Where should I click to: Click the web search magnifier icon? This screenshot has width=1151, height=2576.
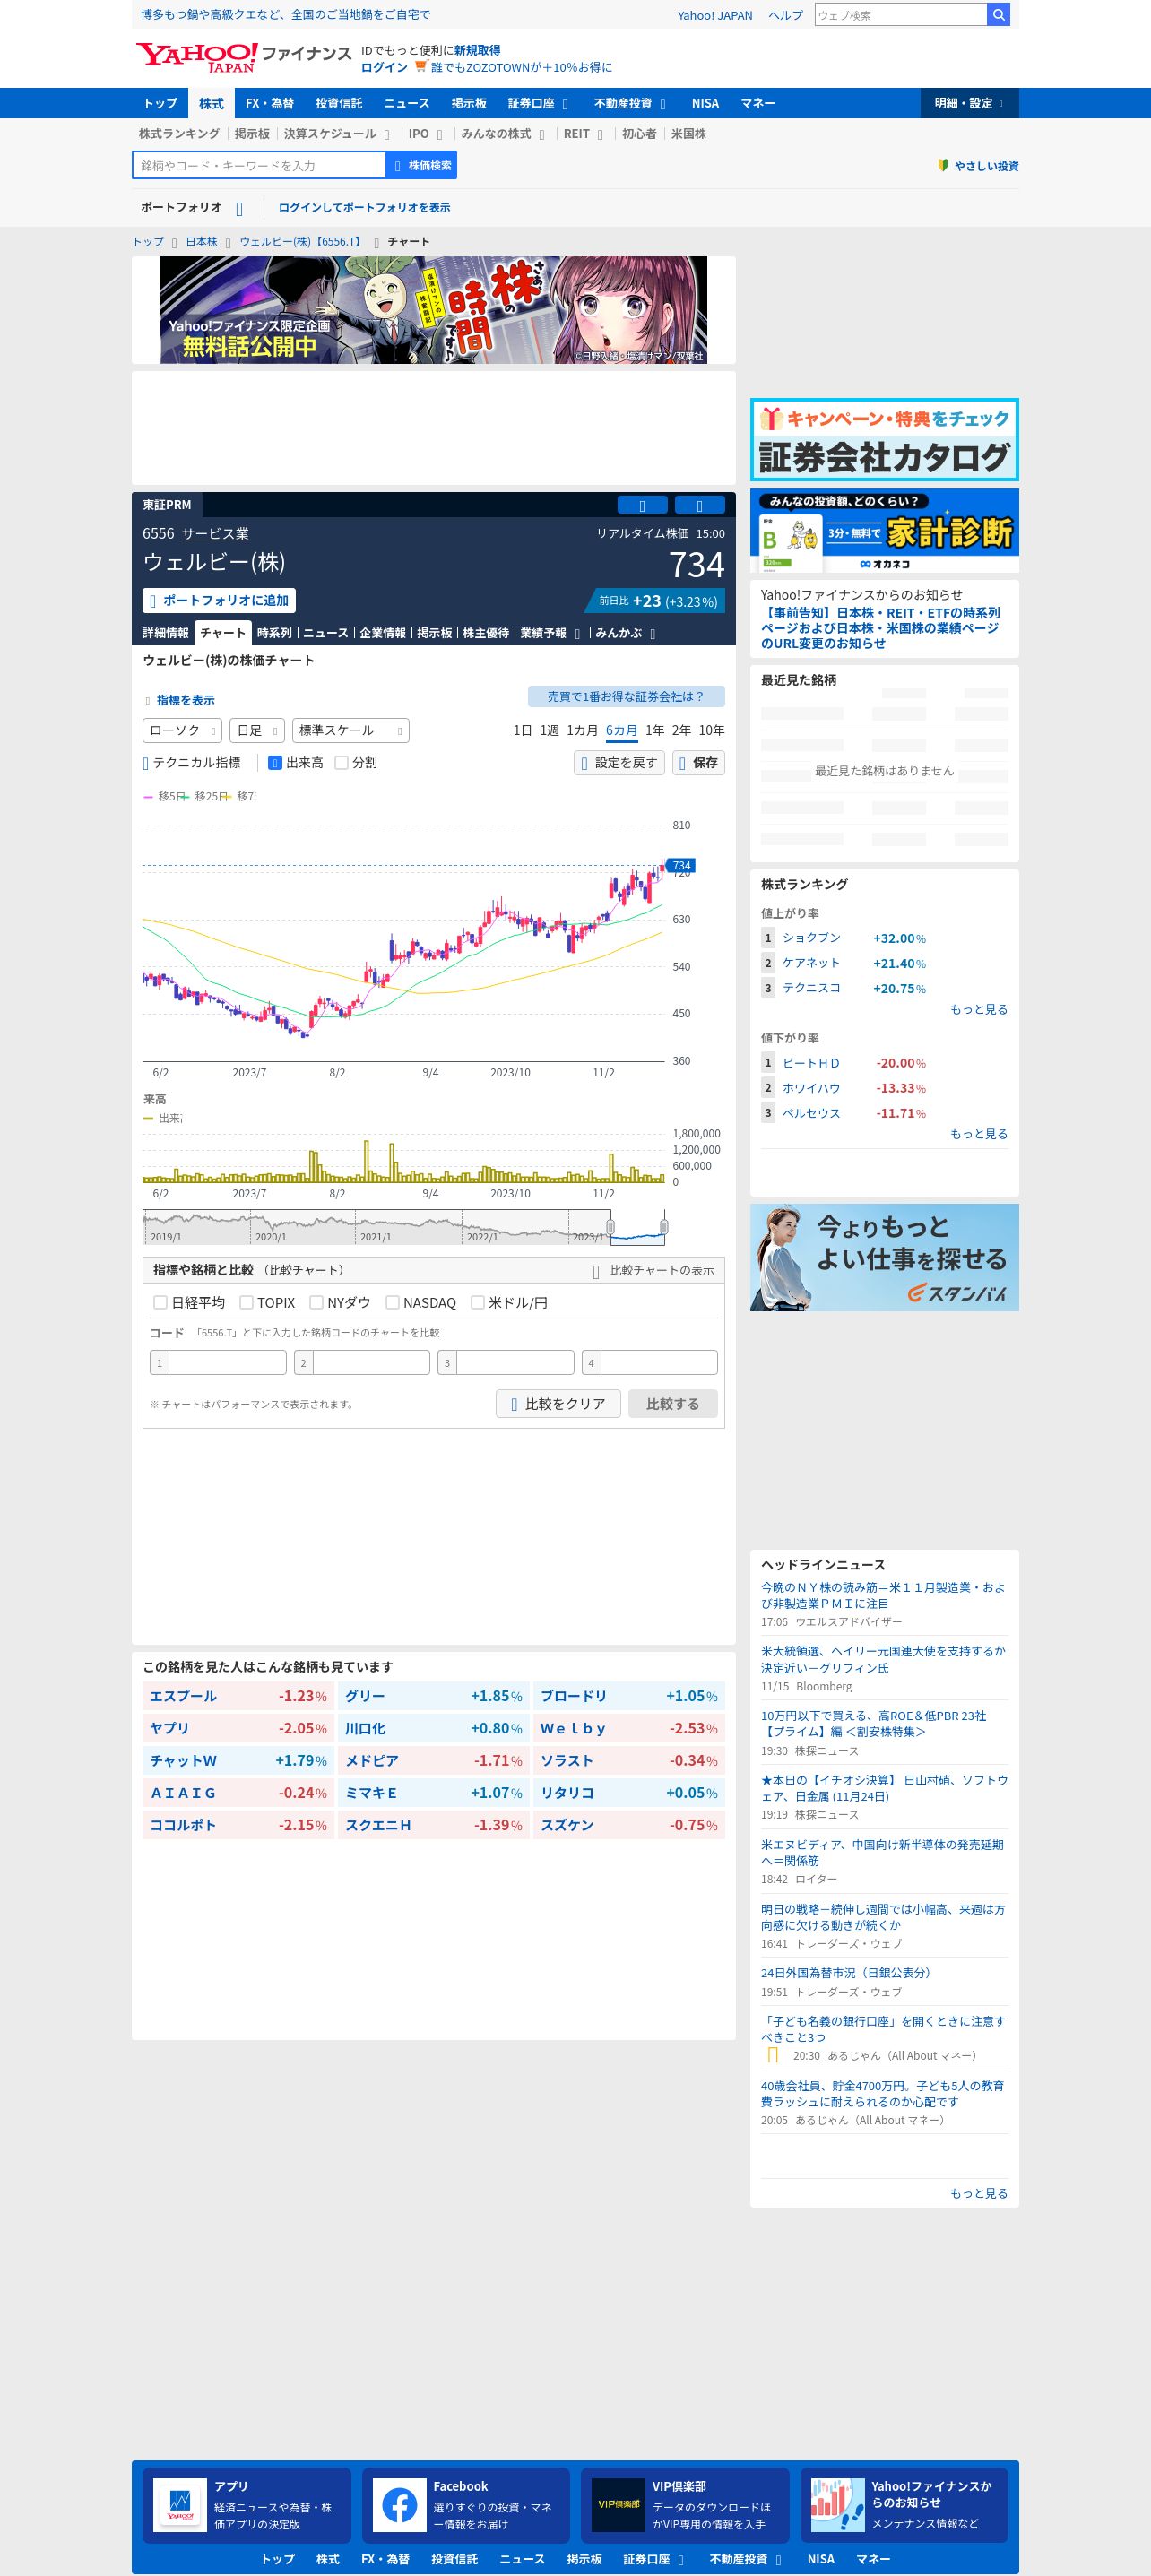click(997, 15)
